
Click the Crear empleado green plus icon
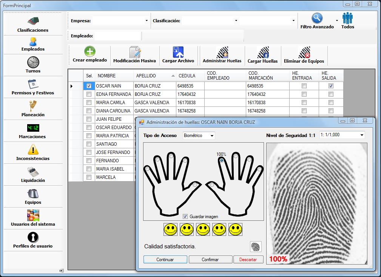coord(89,52)
